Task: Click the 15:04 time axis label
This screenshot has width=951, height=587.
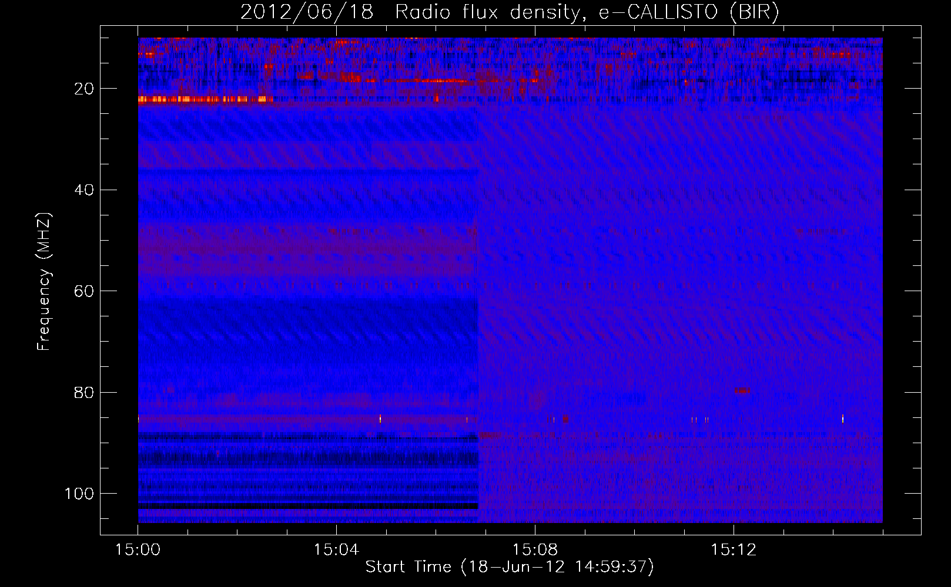Action: [336, 550]
